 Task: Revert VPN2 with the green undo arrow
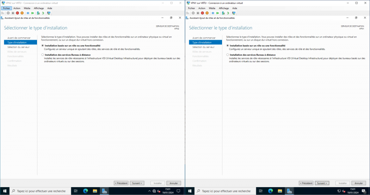coord(43,13)
